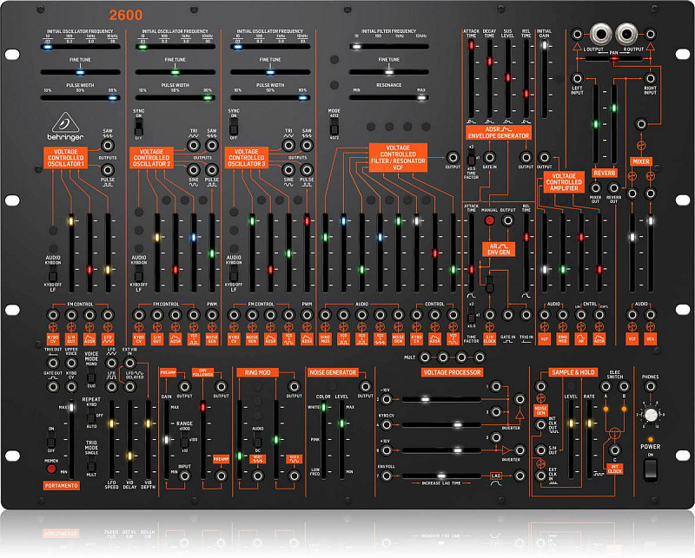Click the Gate Out jack near Portamento

click(52, 387)
